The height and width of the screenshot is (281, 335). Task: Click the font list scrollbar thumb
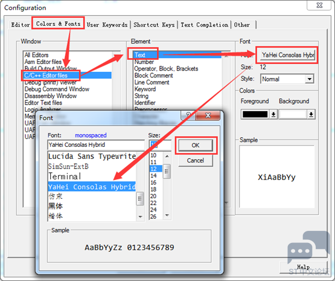point(140,199)
